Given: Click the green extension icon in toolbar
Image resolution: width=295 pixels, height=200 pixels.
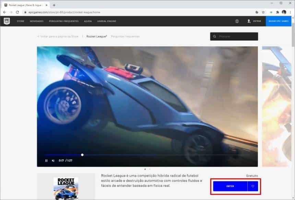Looking at the screenshot, I should click(271, 12).
